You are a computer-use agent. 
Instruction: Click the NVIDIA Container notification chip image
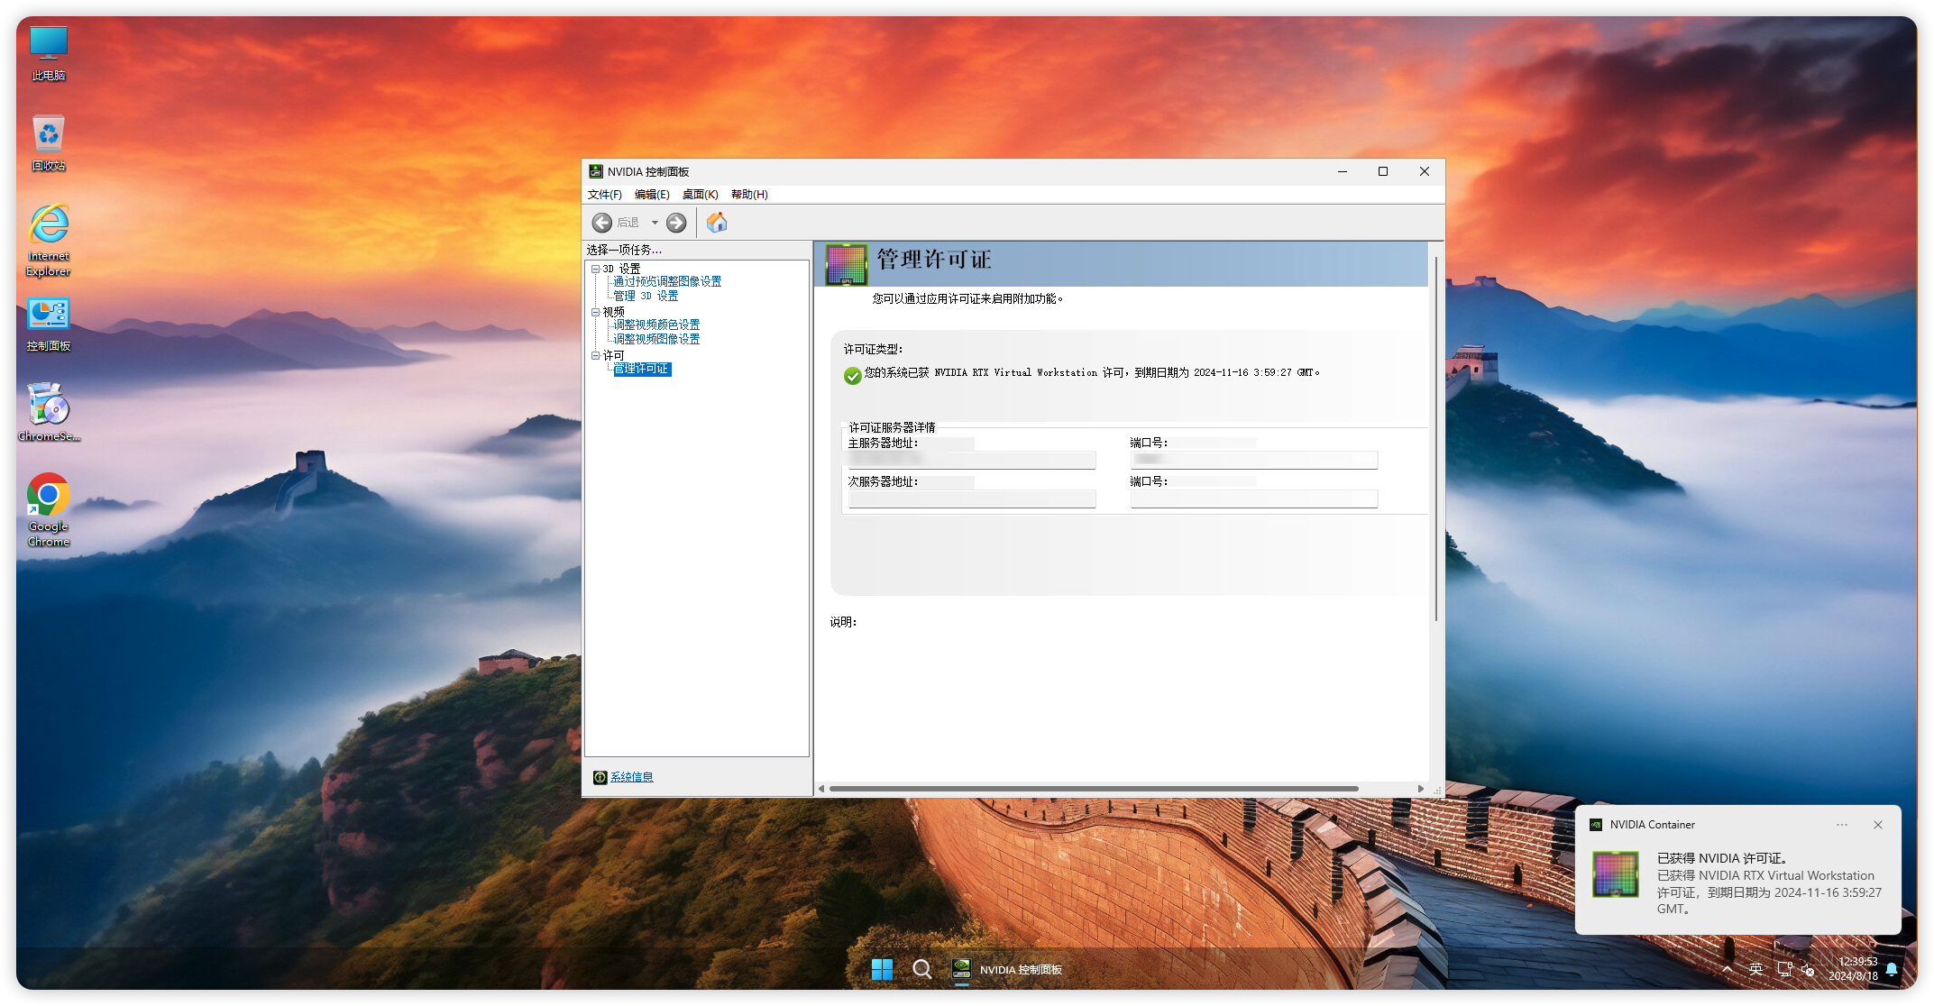point(1616,874)
